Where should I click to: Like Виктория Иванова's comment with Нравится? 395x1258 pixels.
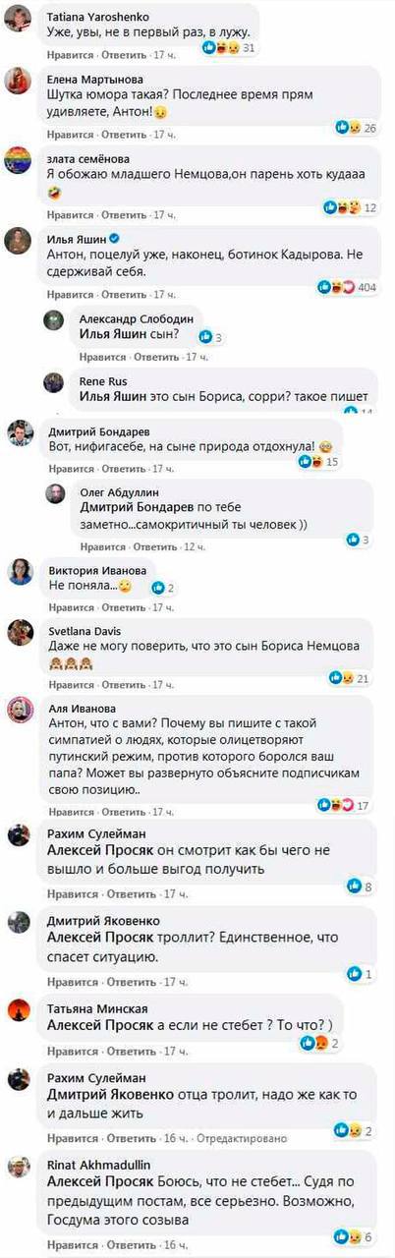(71, 606)
